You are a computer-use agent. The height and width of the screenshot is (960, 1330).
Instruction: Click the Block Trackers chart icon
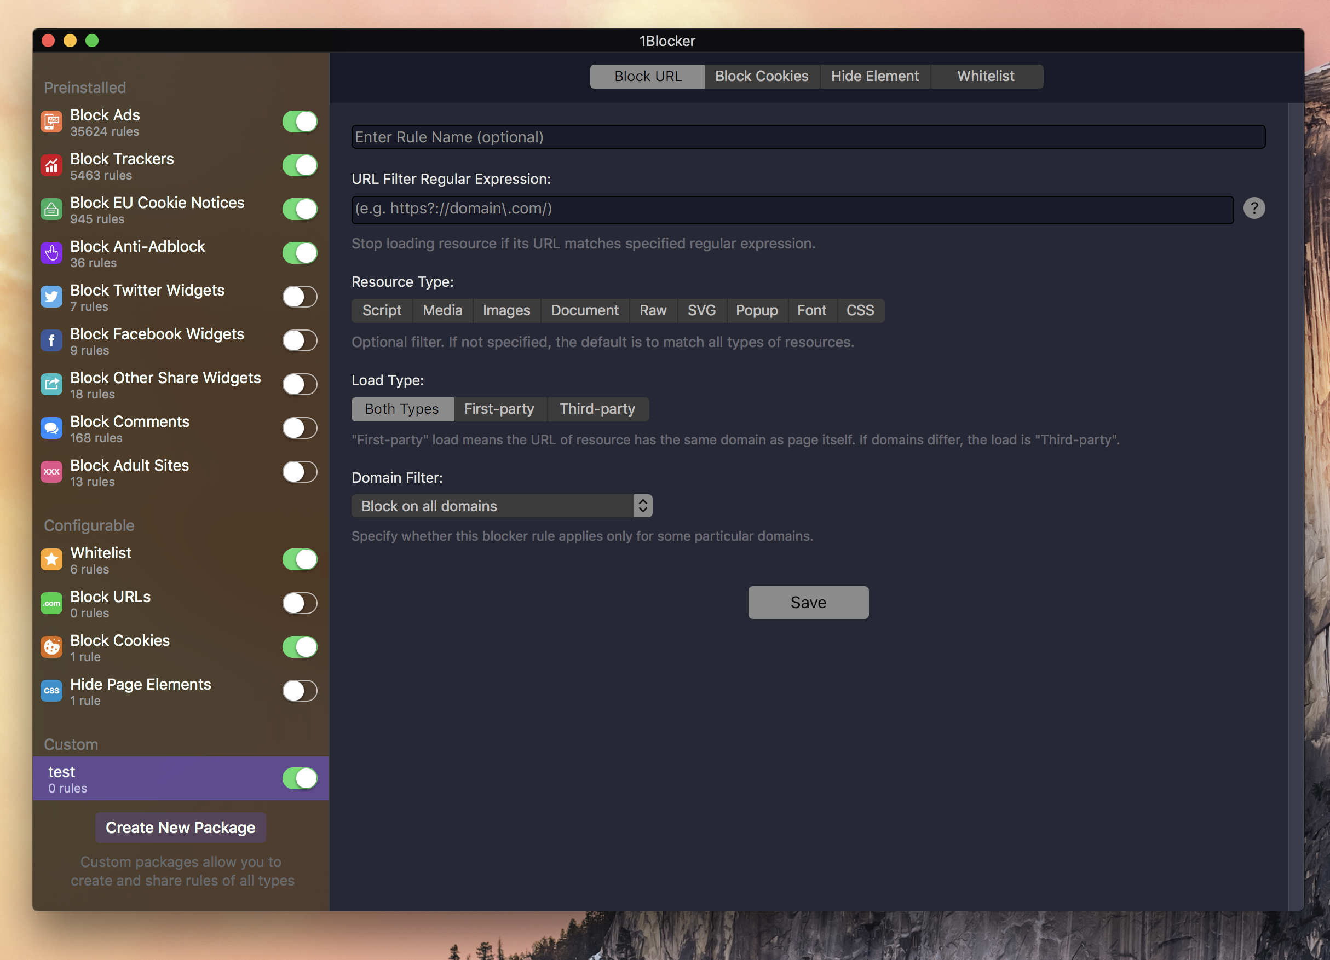click(51, 166)
